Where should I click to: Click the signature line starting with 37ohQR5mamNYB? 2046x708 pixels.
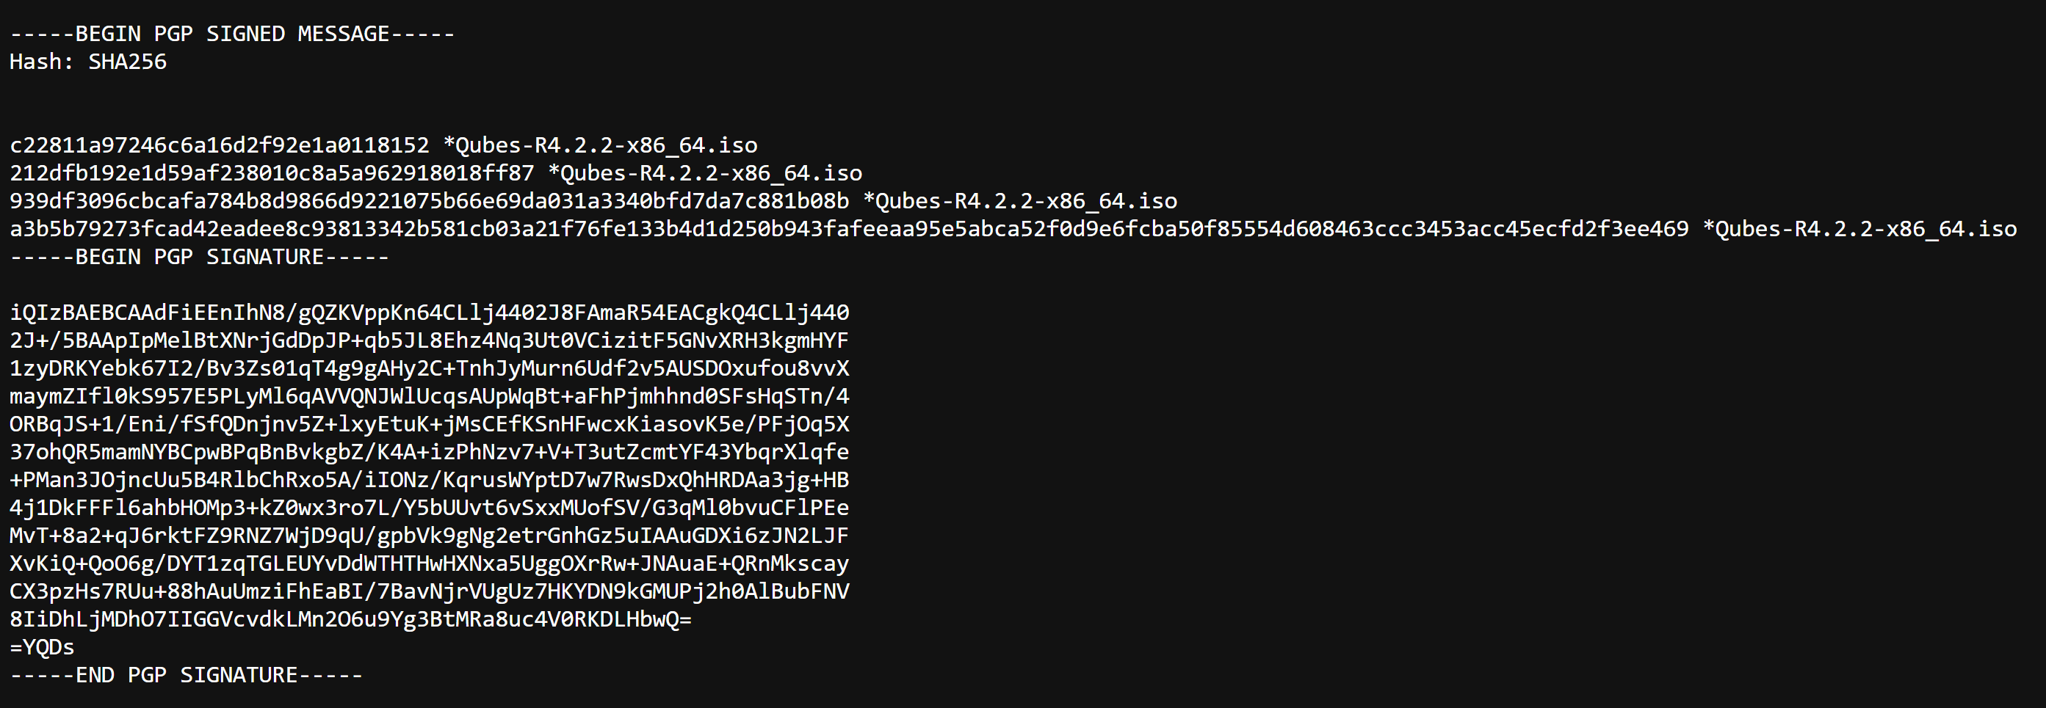[429, 452]
